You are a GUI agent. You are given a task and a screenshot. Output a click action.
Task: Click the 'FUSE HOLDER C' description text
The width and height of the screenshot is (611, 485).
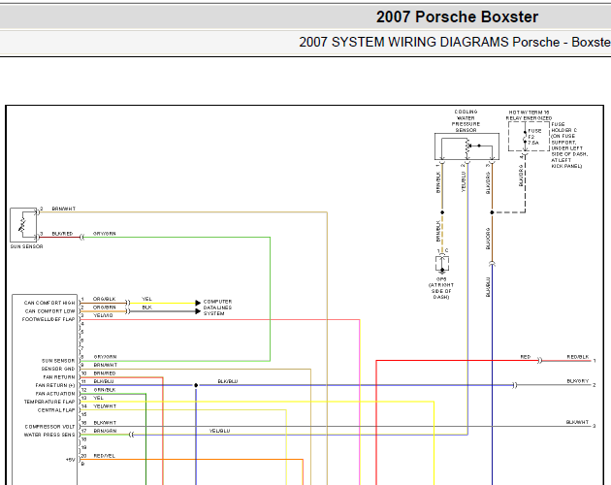(569, 145)
